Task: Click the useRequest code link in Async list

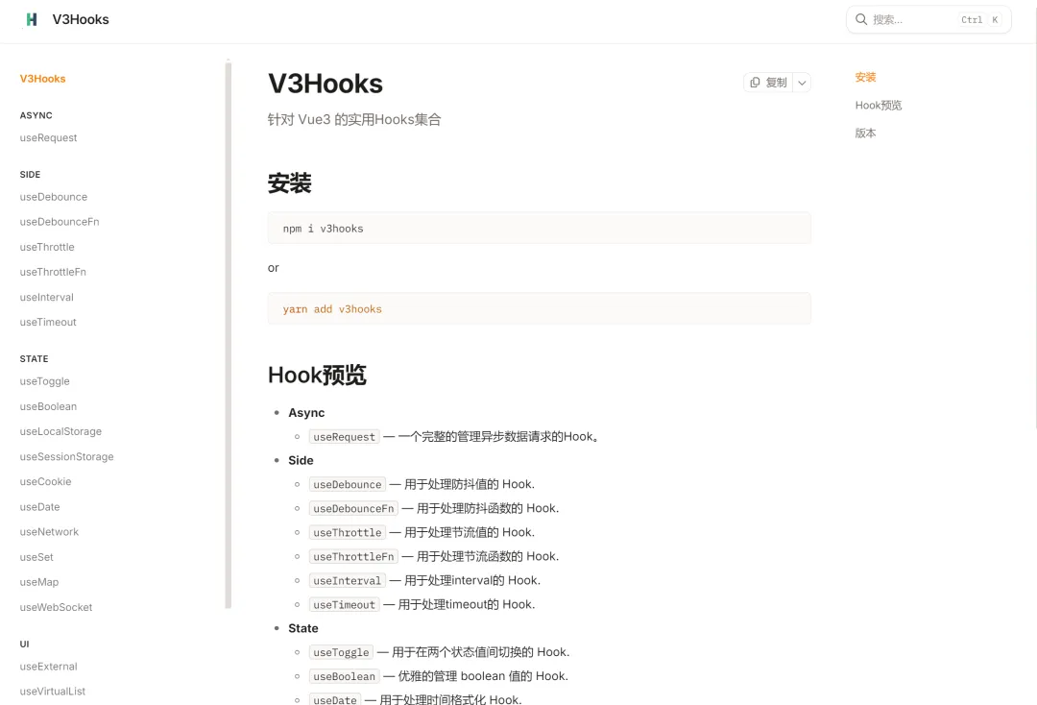Action: pos(344,437)
